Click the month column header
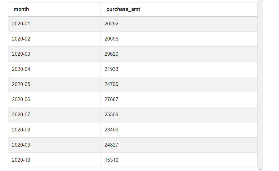Screen dimensions: 279x171 point(21,9)
